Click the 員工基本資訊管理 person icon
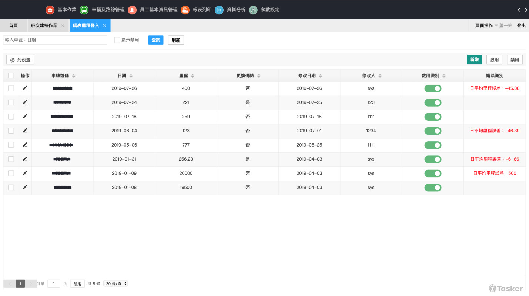 132,10
